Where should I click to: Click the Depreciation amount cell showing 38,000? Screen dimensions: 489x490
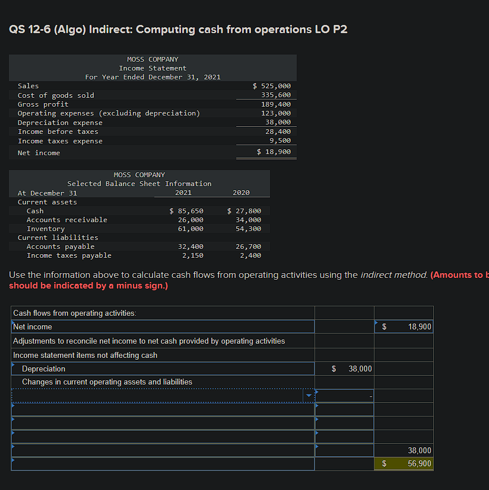pos(344,368)
